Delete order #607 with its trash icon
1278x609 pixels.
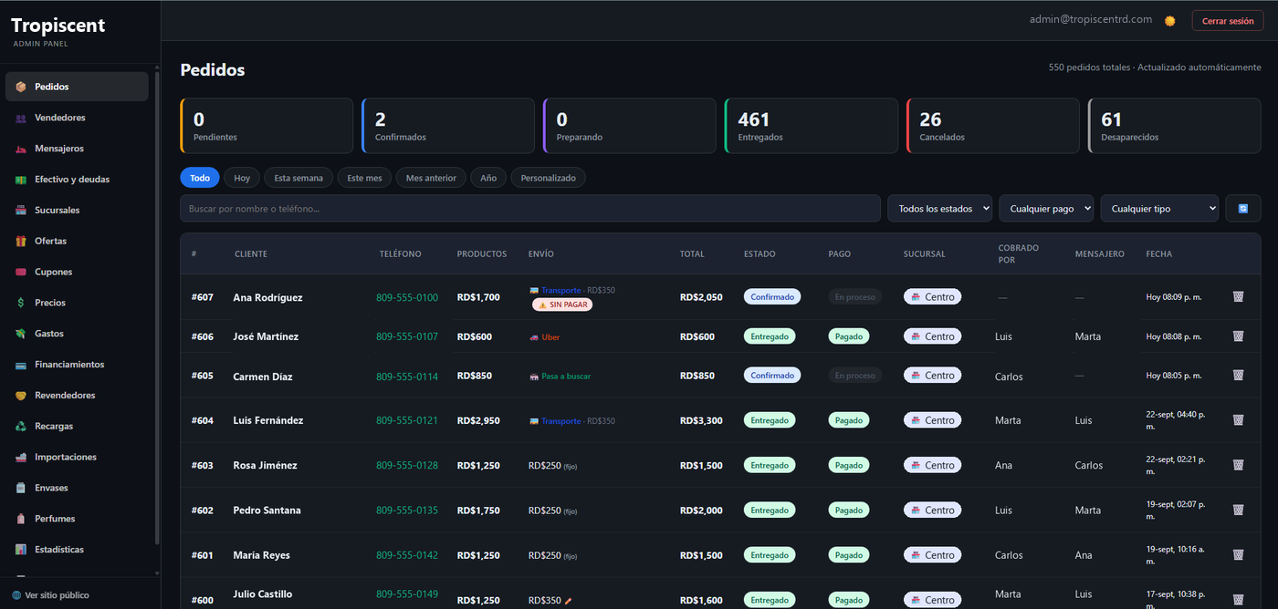tap(1238, 296)
